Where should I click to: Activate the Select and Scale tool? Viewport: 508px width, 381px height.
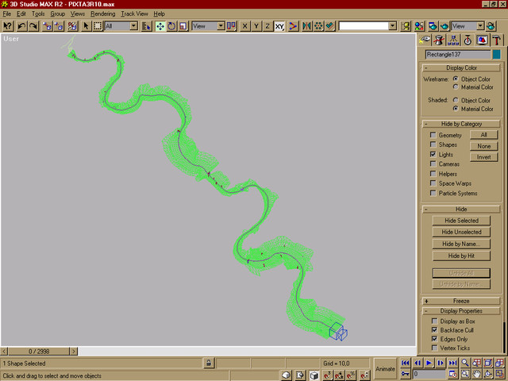click(183, 26)
